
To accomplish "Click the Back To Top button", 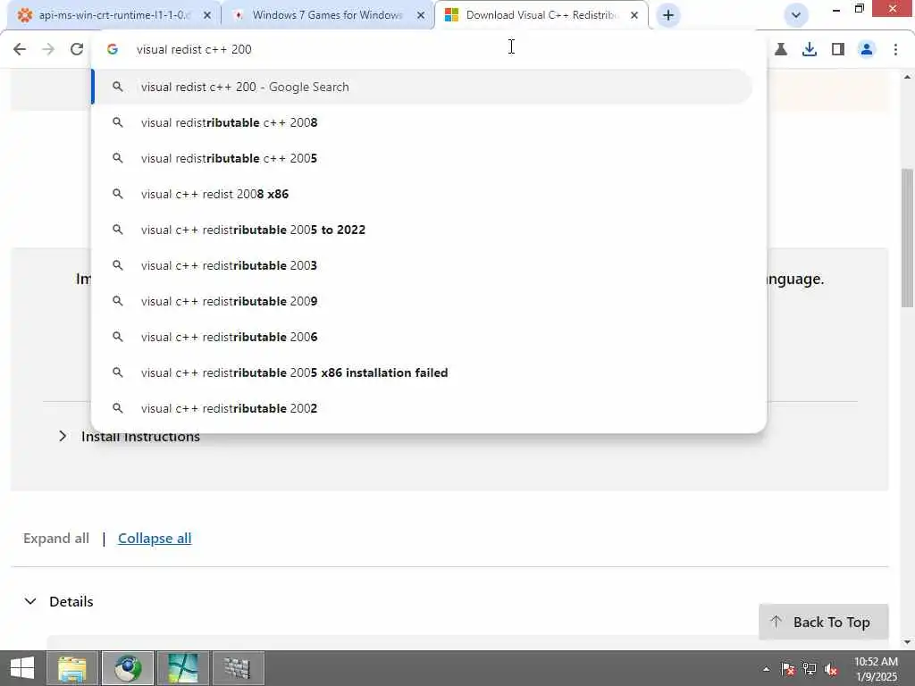I will [x=823, y=622].
